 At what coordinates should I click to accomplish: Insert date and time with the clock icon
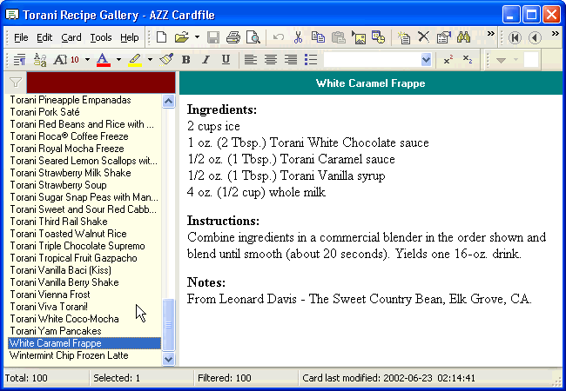point(378,37)
